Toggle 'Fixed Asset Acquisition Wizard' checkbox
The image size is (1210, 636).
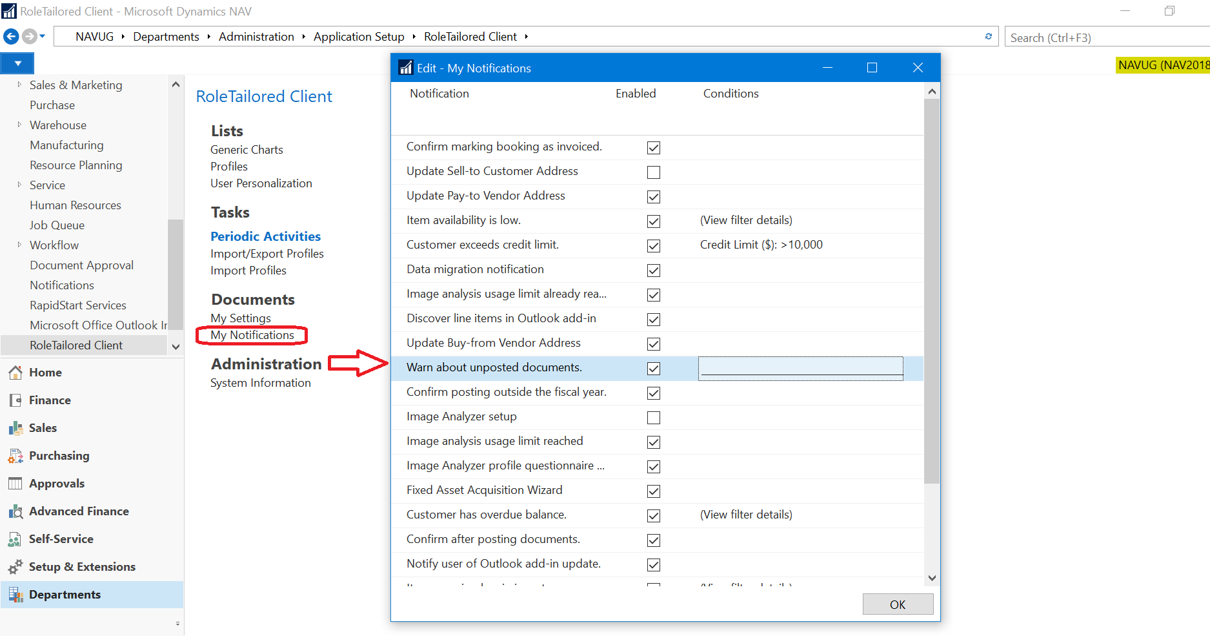(x=654, y=491)
